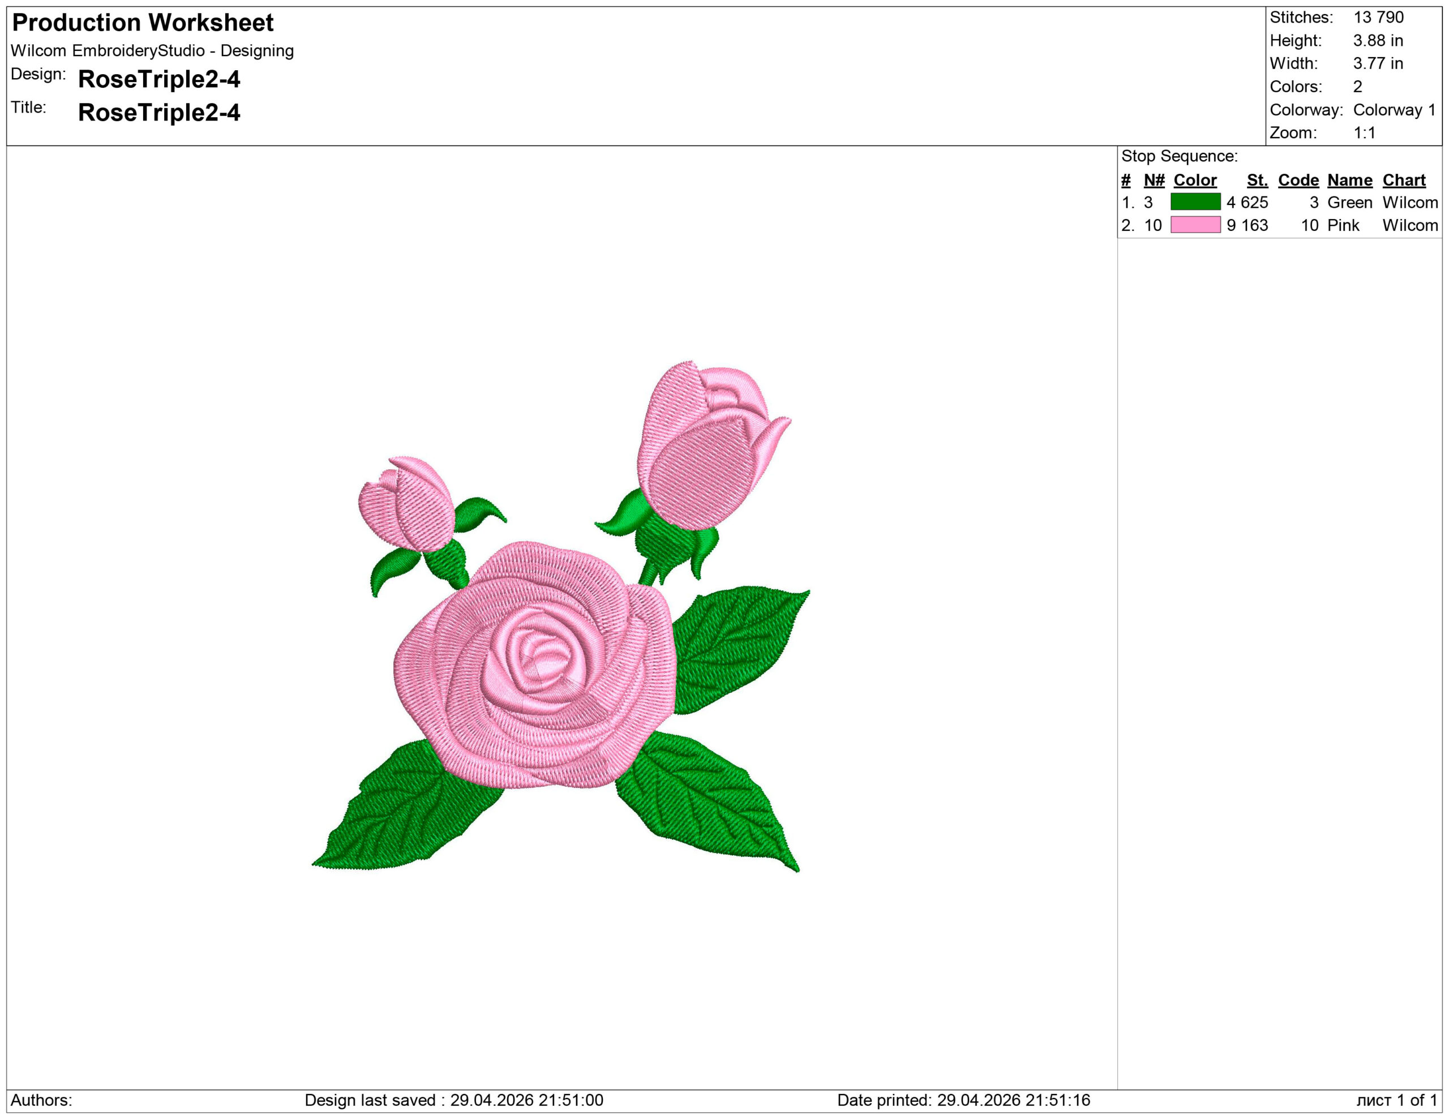Image resolution: width=1449 pixels, height=1115 pixels.
Task: Click the RoseTriple2-4 title value
Action: [158, 112]
